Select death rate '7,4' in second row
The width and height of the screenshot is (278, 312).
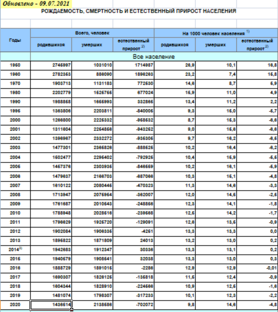point(216,74)
